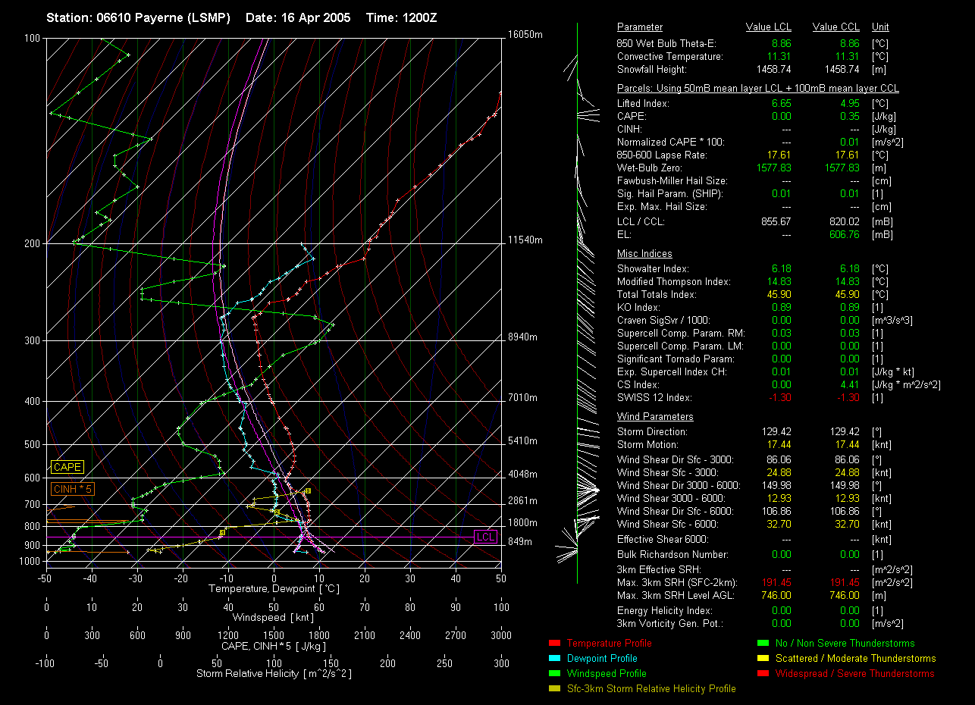975x705 pixels.
Task: Click the Station 06610 Payerne title
Action: (x=138, y=17)
